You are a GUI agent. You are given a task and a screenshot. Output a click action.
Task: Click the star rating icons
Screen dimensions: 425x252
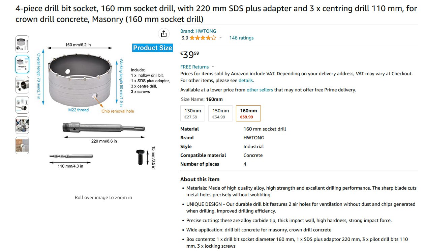203,38
